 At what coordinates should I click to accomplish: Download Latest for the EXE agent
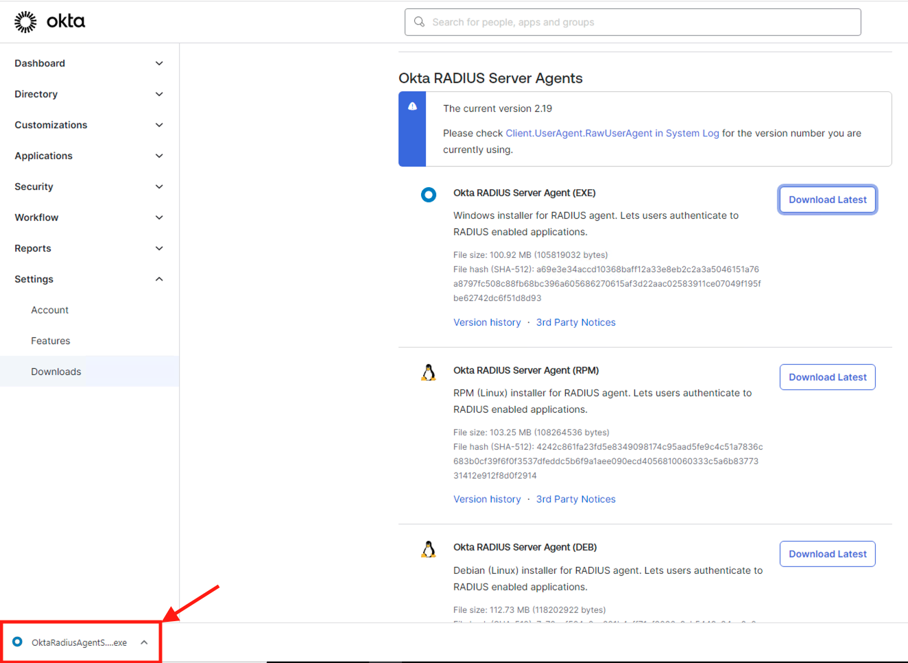(x=827, y=200)
